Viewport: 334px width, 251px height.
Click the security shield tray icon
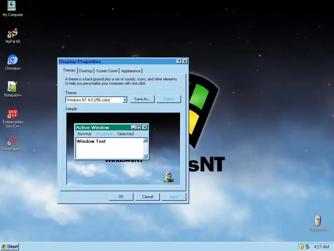pos(301,247)
